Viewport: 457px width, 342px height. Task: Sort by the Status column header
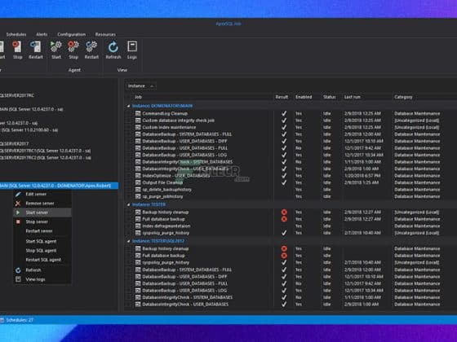click(330, 97)
